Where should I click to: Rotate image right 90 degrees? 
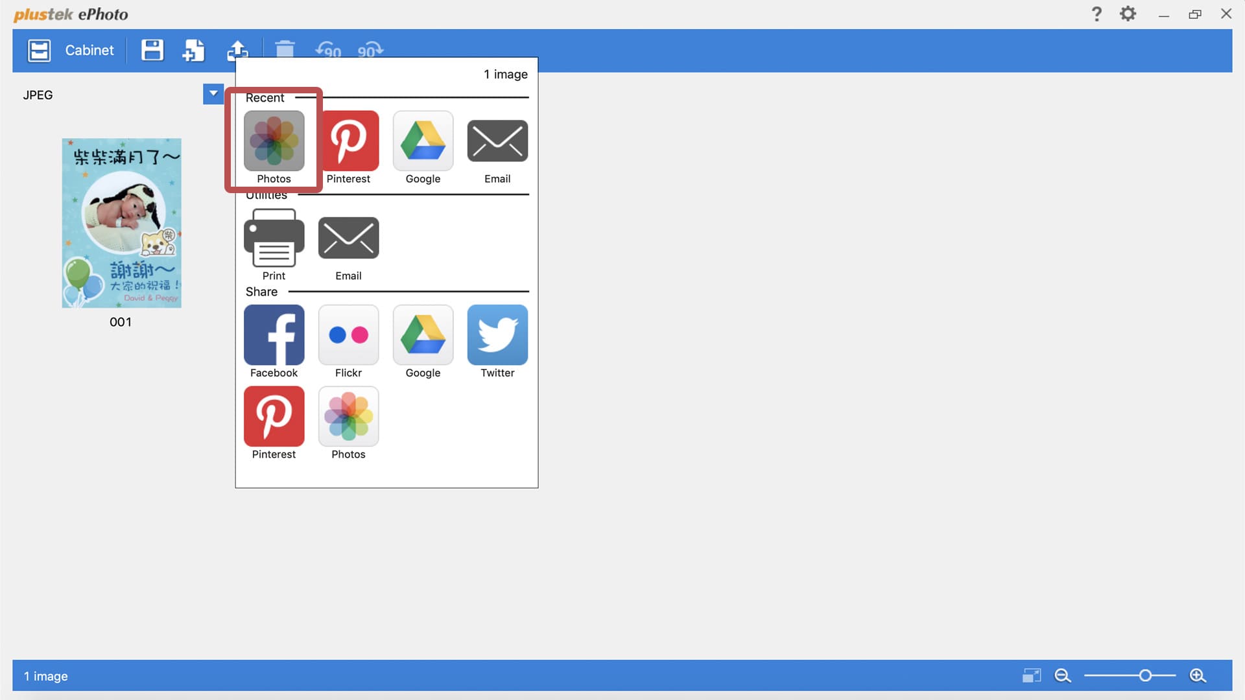click(x=370, y=50)
